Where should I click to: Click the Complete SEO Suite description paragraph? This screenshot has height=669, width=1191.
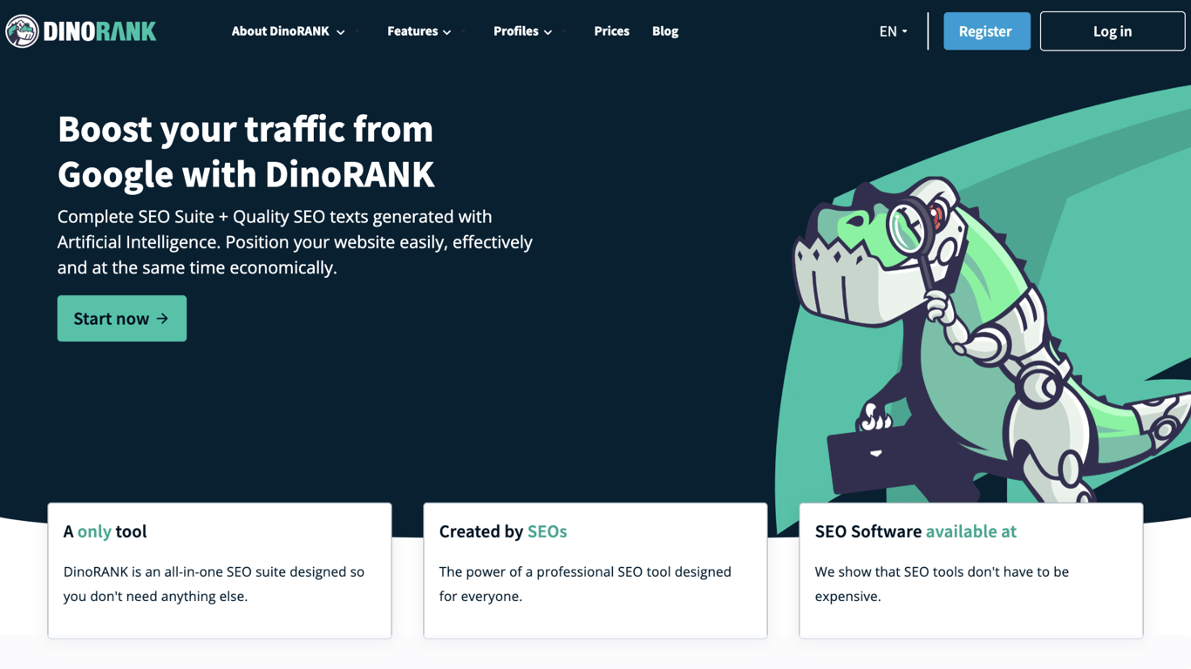tap(295, 242)
